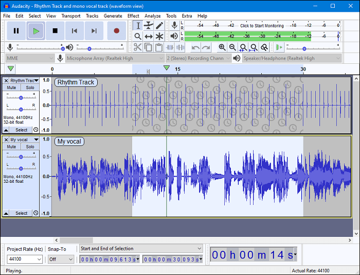This screenshot has width=360, height=275.
Task: Open the Effect menu
Action: (x=133, y=16)
